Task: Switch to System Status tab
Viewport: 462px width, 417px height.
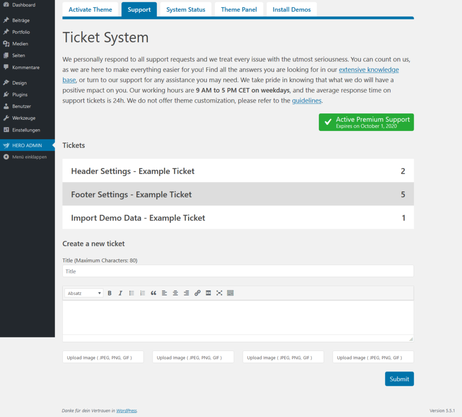Action: pyautogui.click(x=185, y=9)
